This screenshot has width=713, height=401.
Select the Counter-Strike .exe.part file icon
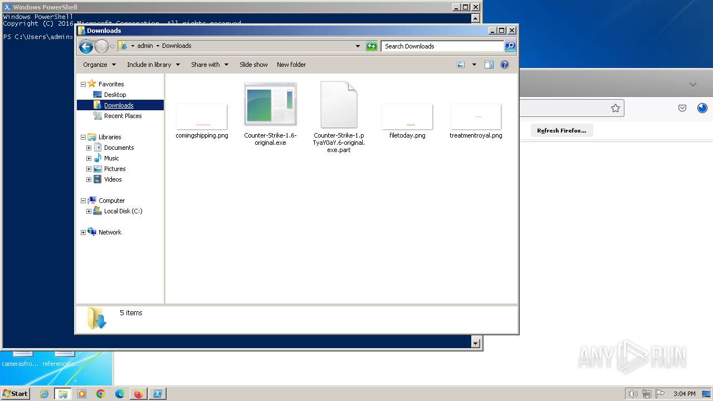click(339, 105)
